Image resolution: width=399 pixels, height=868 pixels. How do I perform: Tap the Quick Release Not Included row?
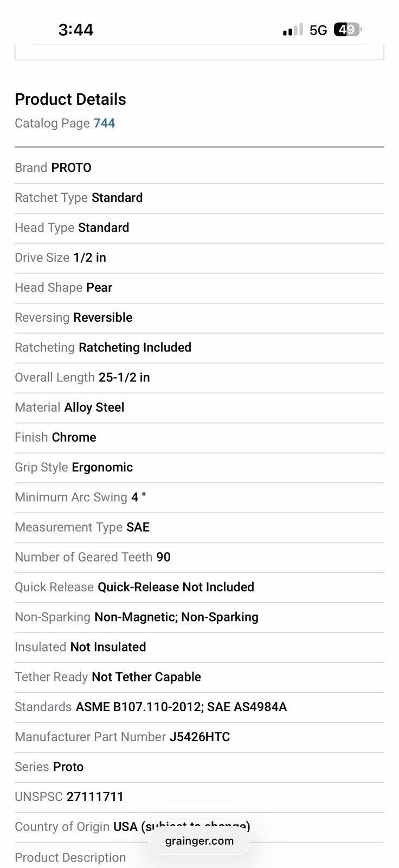[x=200, y=587]
